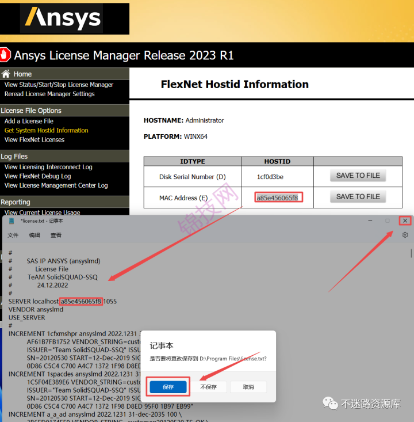Click the SAS IP ANSYS (ansyslmd) line
This screenshot has height=422, width=414.
pos(63,261)
